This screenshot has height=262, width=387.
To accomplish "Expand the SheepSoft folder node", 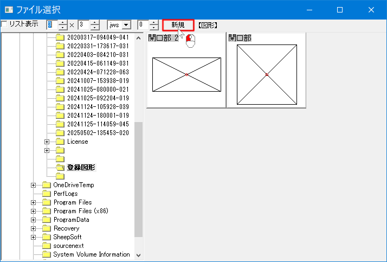I will (33, 237).
